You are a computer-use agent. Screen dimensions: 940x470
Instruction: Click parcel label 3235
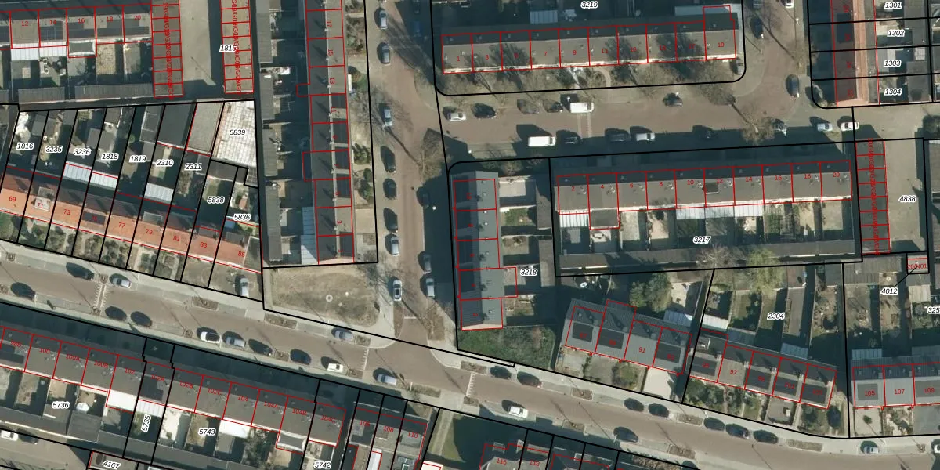pyautogui.click(x=53, y=149)
